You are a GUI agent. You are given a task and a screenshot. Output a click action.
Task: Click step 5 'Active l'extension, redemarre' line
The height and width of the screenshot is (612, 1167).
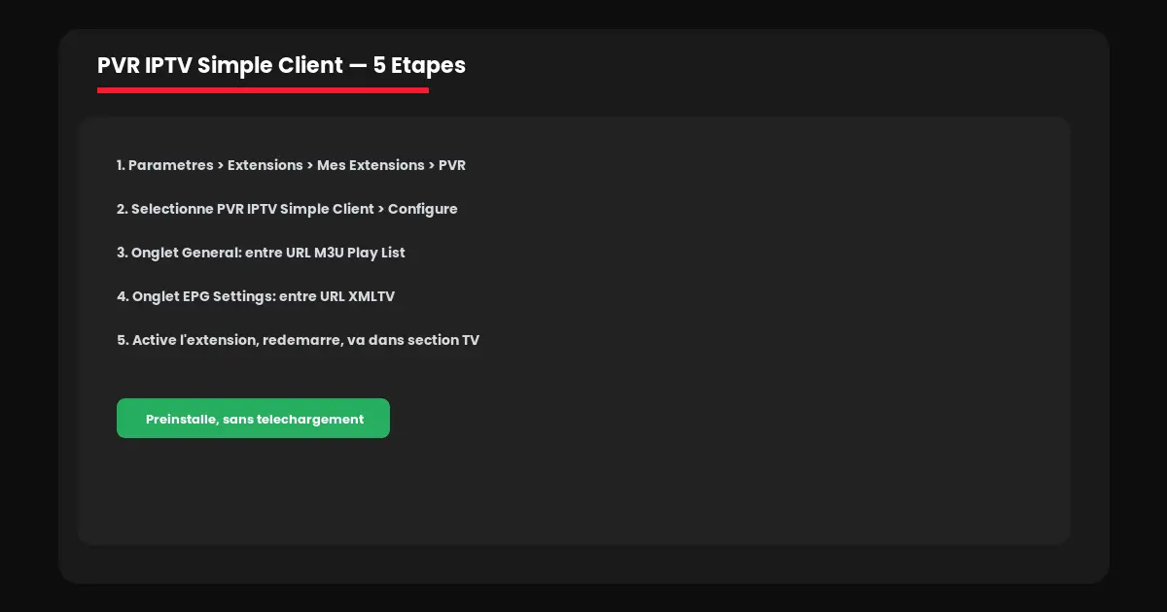[x=298, y=340]
